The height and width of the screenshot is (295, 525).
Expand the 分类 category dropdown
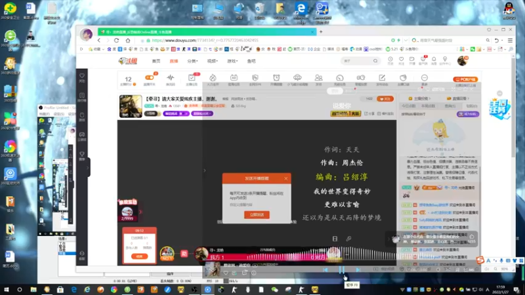192,61
